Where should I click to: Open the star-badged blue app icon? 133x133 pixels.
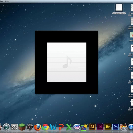[x=84, y=127]
